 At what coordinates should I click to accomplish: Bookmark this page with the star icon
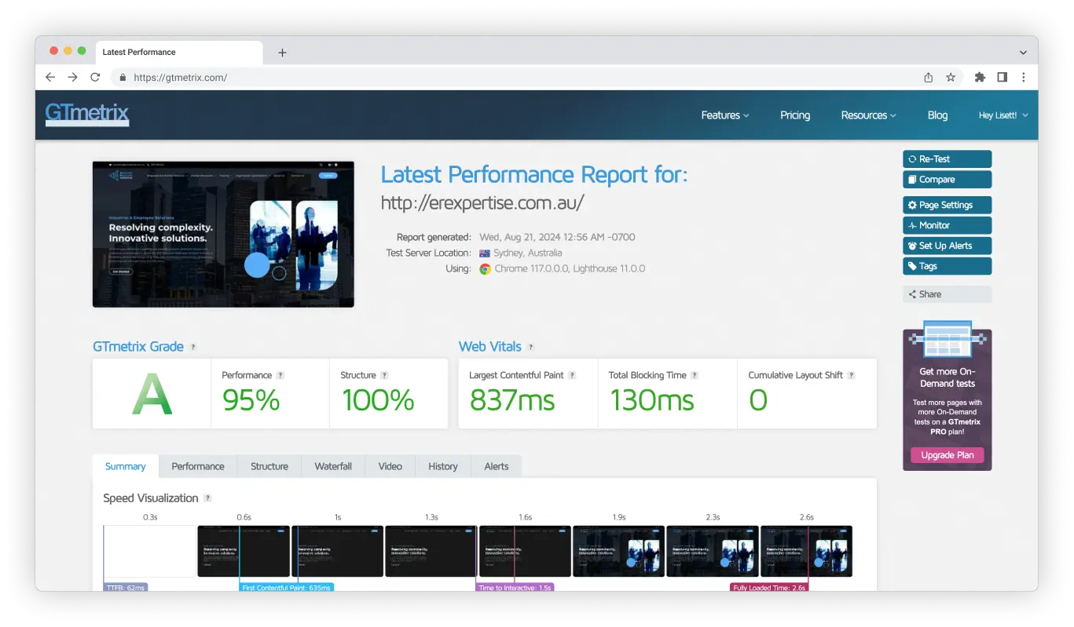[951, 77]
